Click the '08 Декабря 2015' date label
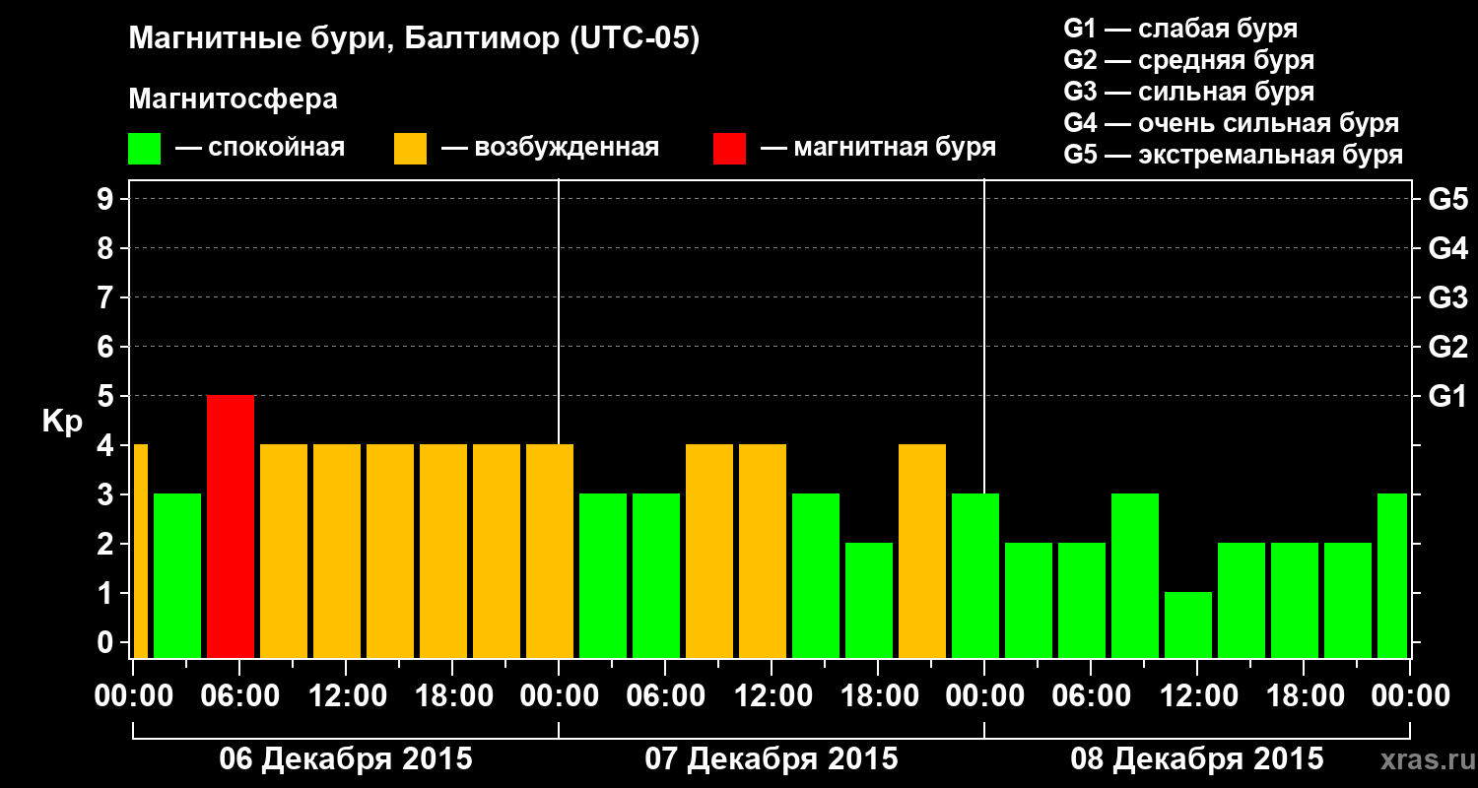 click(x=1197, y=759)
